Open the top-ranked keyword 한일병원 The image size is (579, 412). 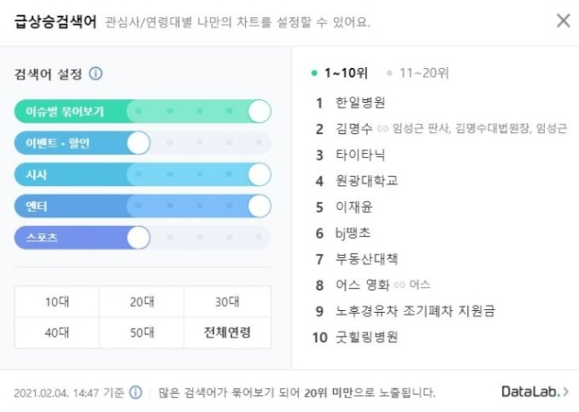click(x=360, y=103)
